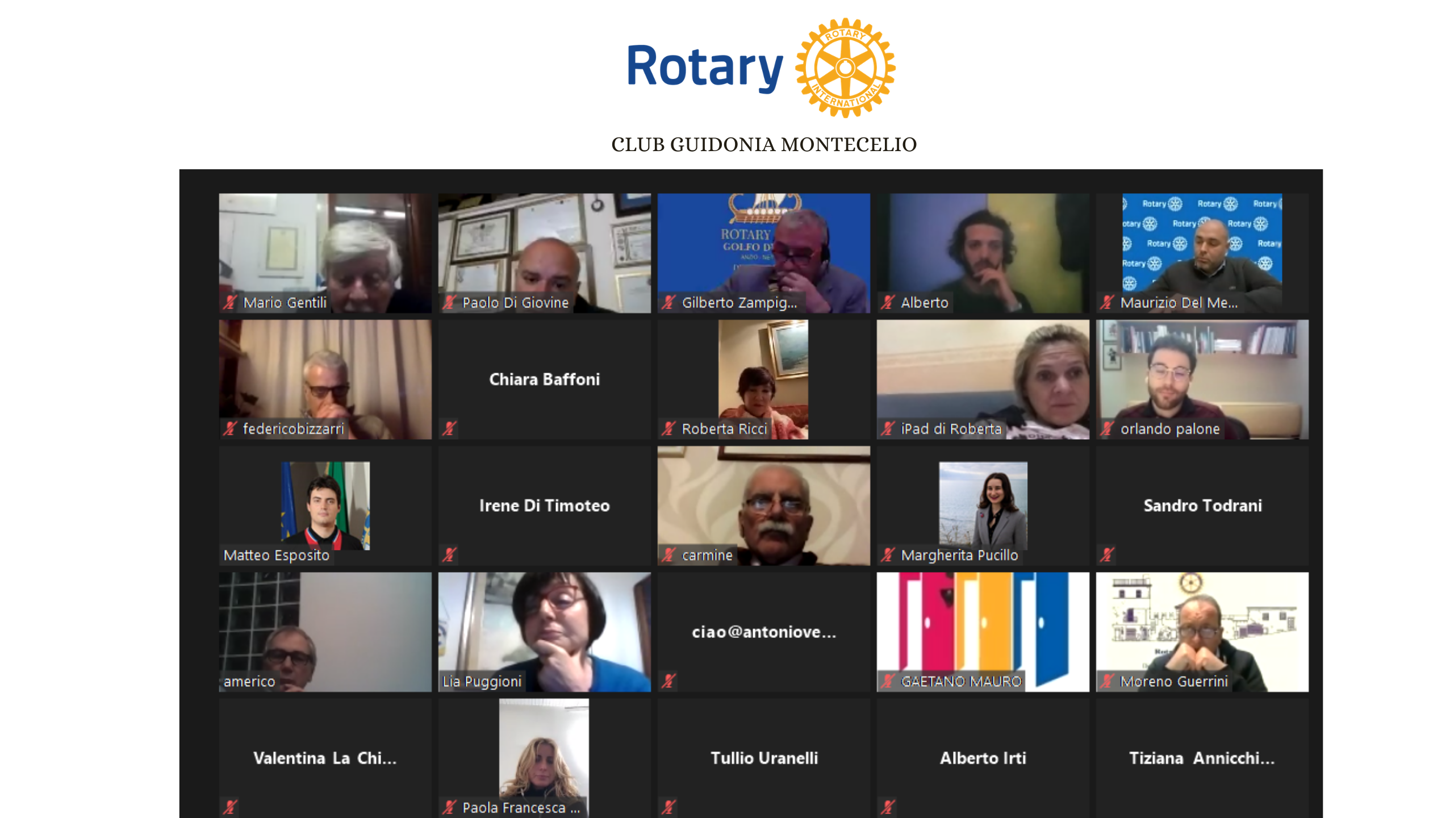1454x818 pixels.
Task: Click the Tullio Uranelli name text
Action: (764, 758)
